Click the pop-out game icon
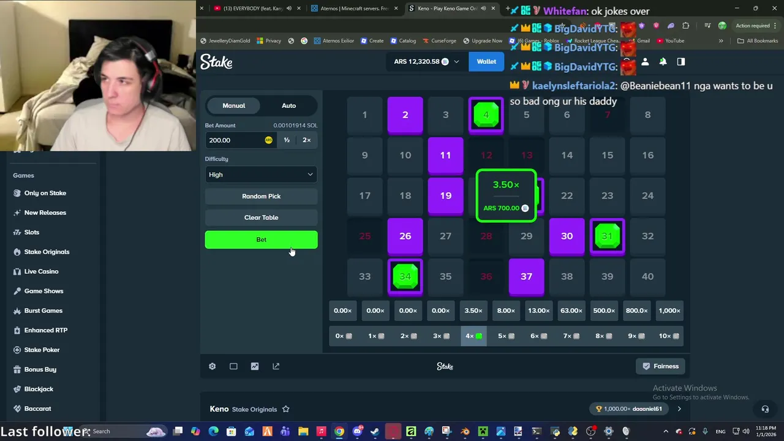The image size is (784, 441). 276,366
